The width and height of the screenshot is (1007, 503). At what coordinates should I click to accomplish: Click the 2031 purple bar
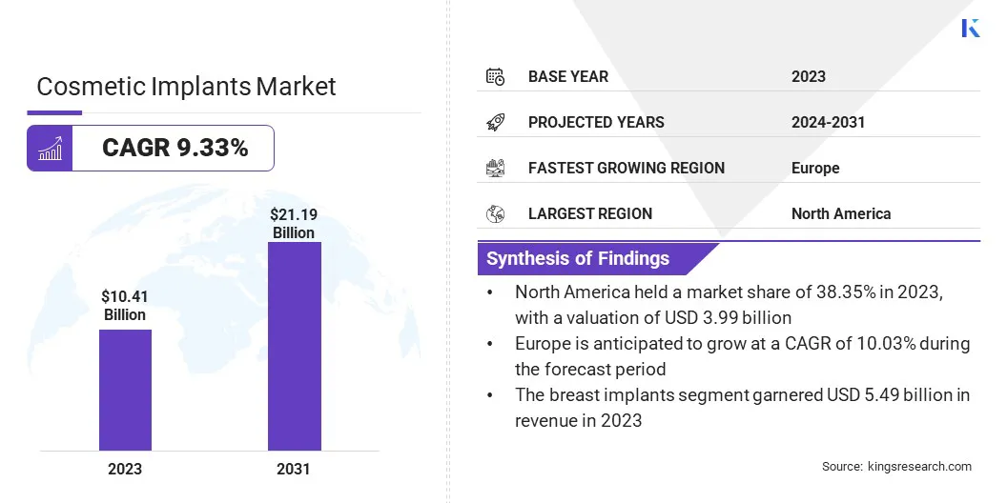coord(294,346)
